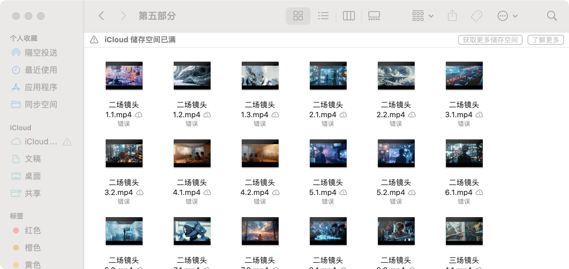Click cloud download icon for 二场镜头4.2.mp4
The image size is (569, 269).
(276, 192)
